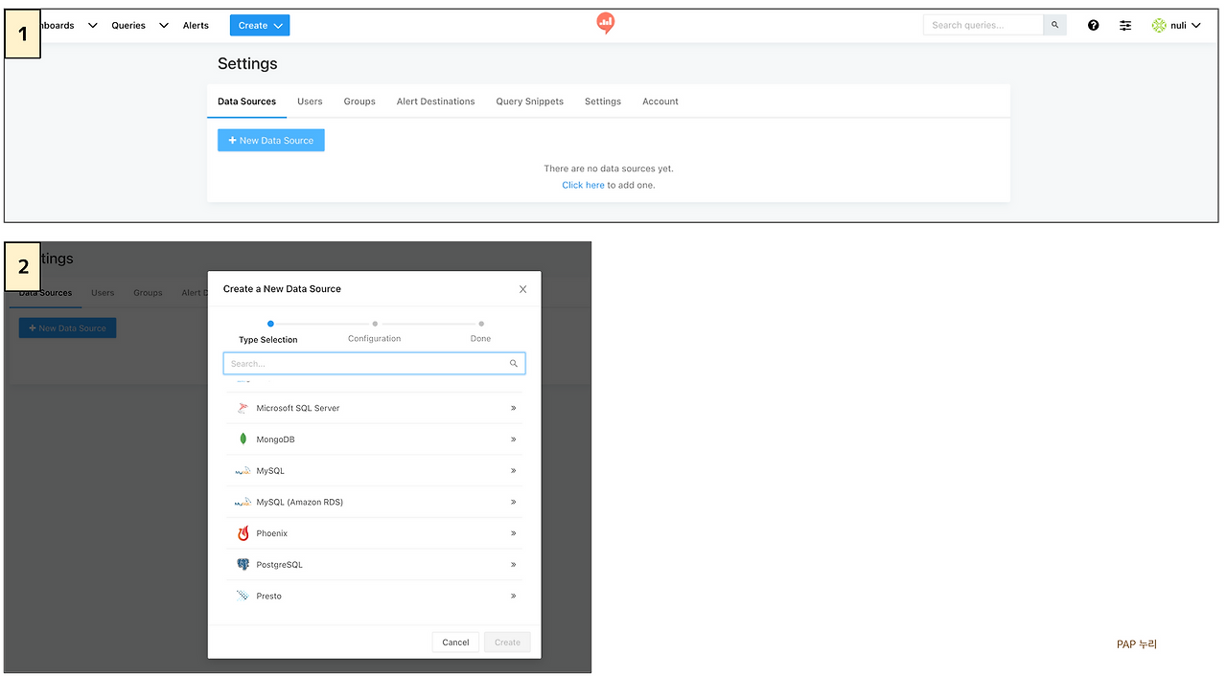Click magnifier icon in data source search box
The height and width of the screenshot is (676, 1227).
pos(514,364)
